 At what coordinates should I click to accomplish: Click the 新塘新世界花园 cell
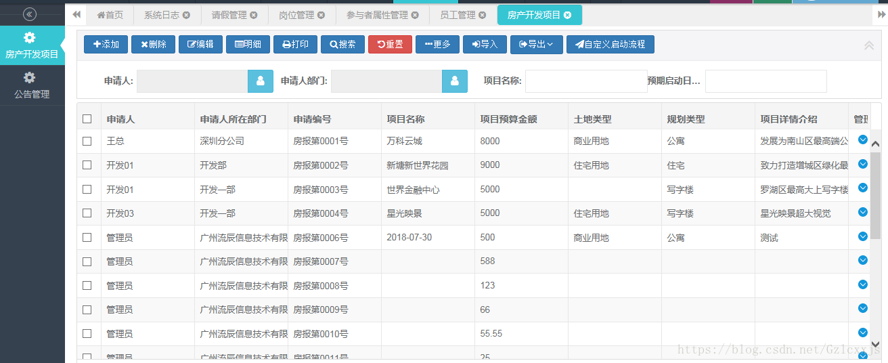pyautogui.click(x=428, y=165)
